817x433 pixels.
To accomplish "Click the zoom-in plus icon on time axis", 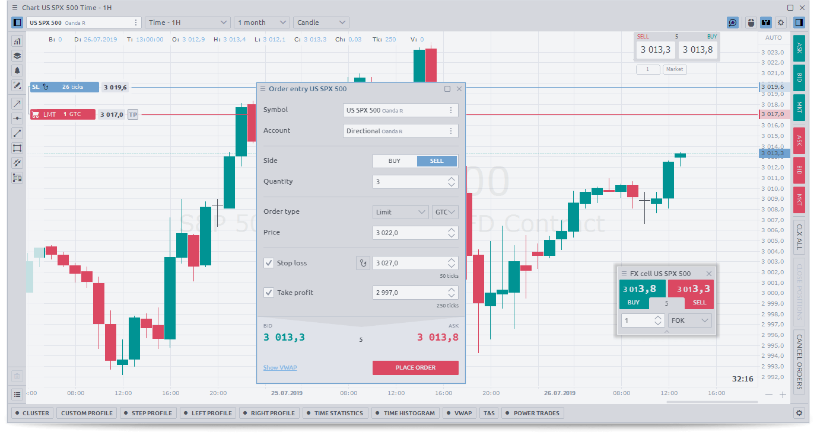I will point(783,394).
